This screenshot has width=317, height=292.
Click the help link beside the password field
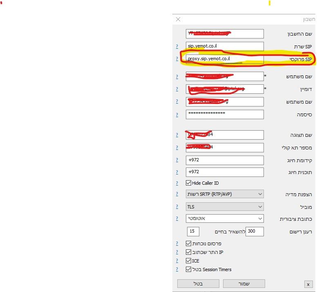177,115
